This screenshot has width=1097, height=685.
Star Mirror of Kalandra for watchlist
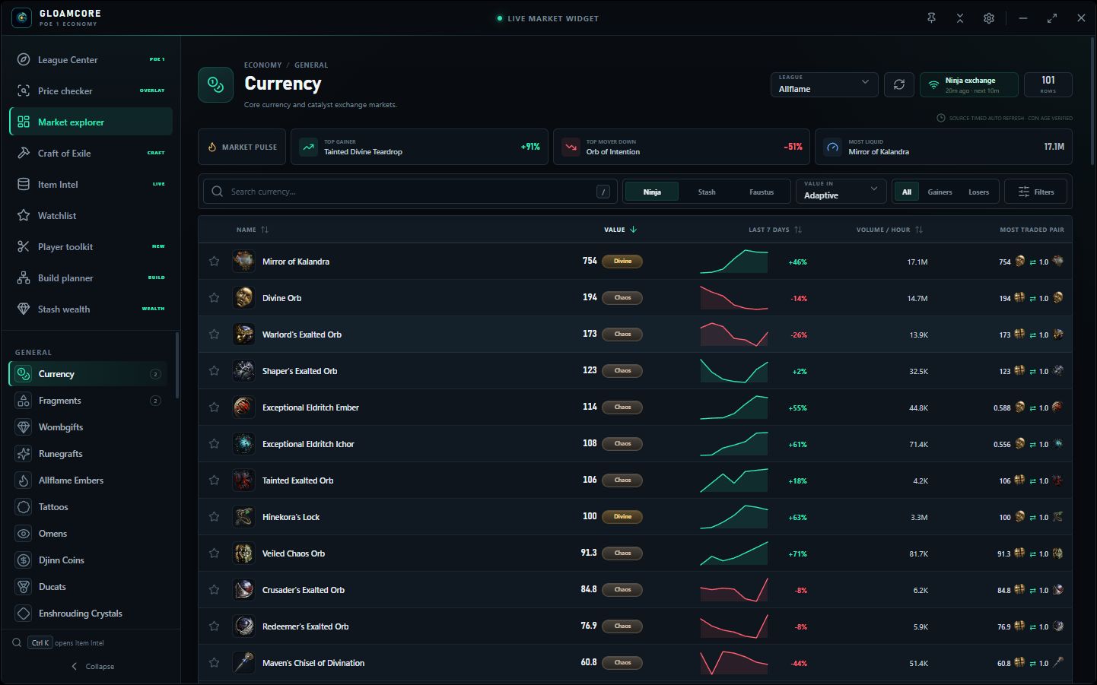(214, 262)
